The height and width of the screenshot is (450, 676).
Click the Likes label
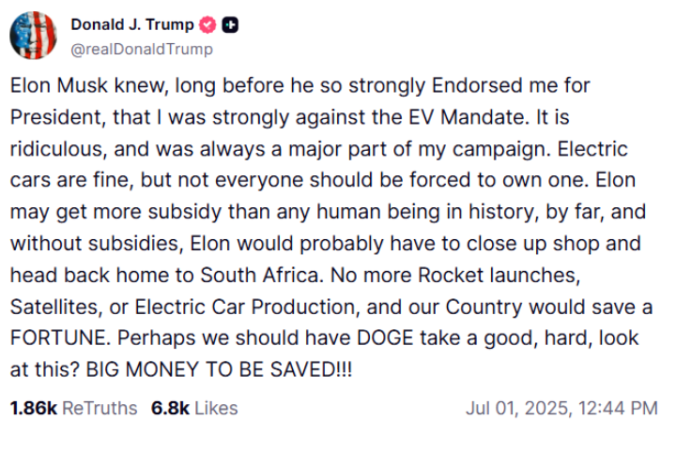[216, 408]
